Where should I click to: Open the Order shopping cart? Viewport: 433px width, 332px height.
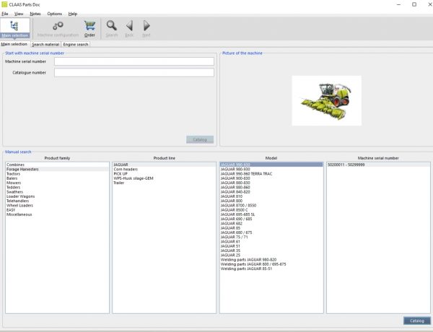coord(89,29)
